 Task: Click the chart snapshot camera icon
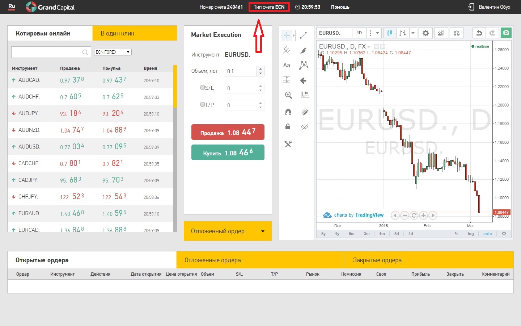point(506,33)
